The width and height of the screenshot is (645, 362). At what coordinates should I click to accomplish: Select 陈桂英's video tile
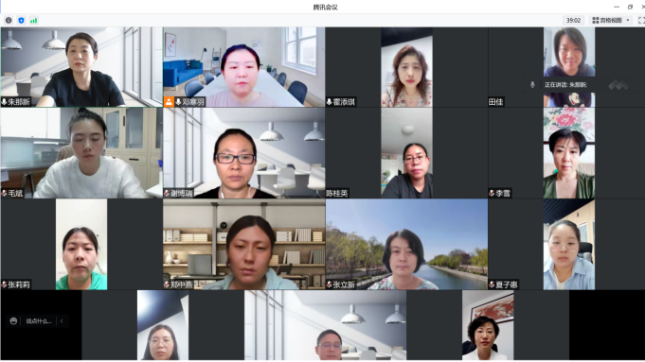406,153
